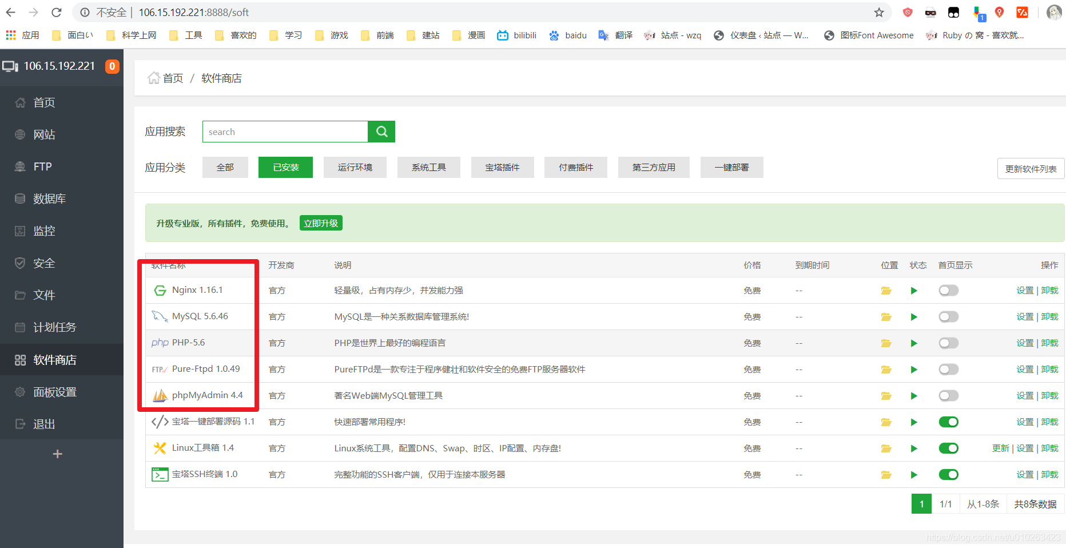The width and height of the screenshot is (1066, 548).
Task: Switch to the 一键部署 category tab
Action: tap(731, 167)
